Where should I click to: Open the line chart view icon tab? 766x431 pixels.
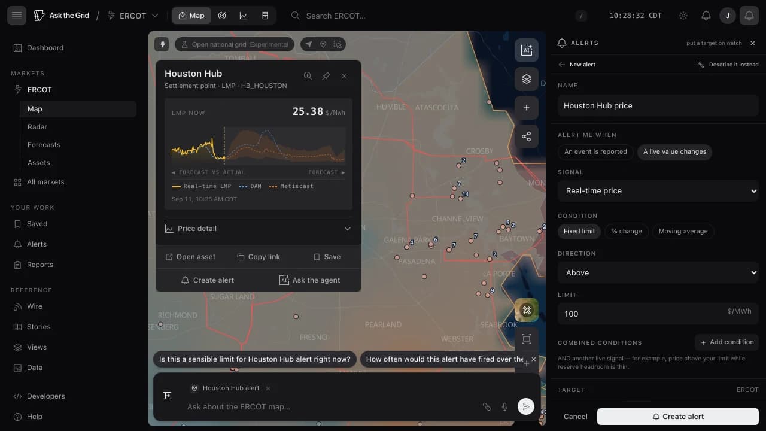tap(244, 16)
